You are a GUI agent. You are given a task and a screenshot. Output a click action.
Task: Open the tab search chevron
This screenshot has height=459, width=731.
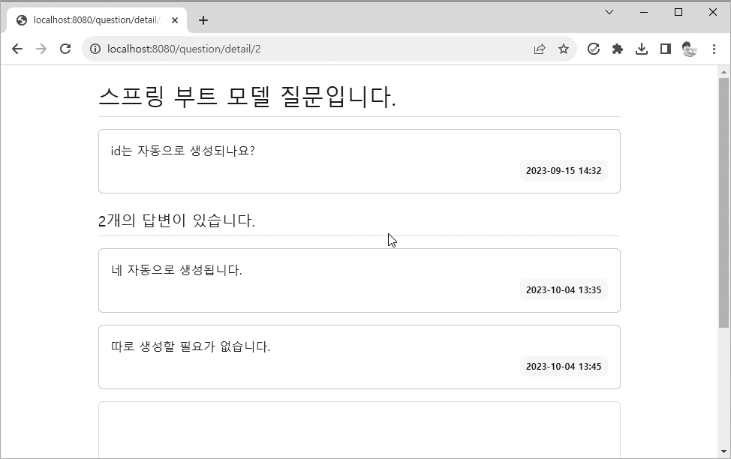point(609,12)
